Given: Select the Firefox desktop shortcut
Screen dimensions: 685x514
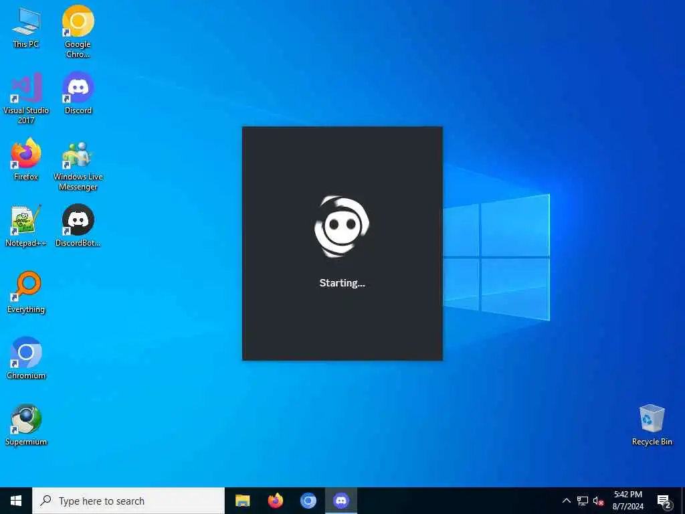Looking at the screenshot, I should pyautogui.click(x=26, y=159).
